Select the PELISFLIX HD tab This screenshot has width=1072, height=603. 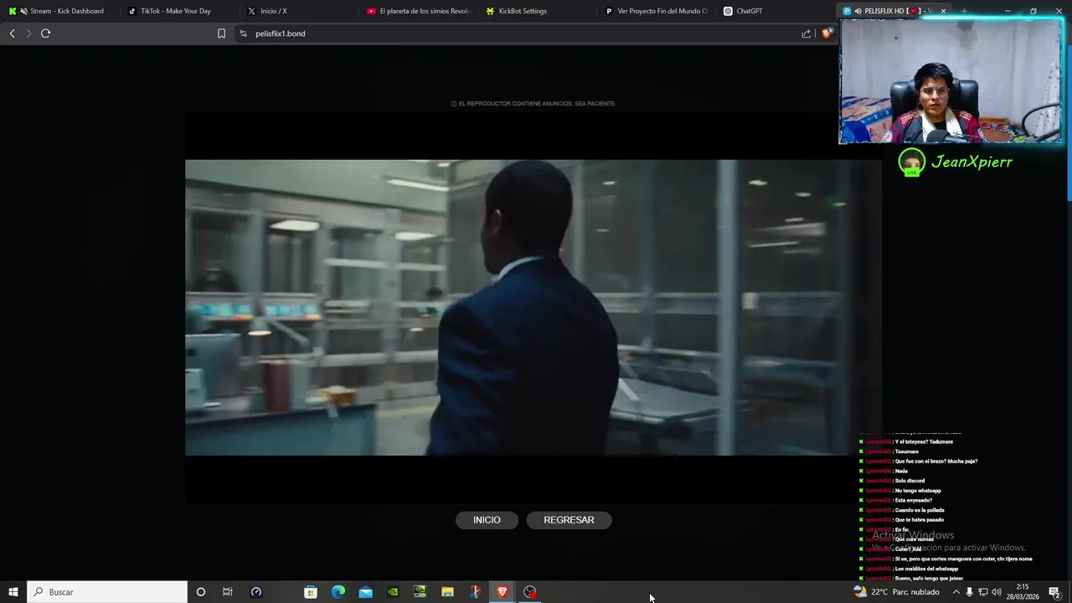point(893,11)
